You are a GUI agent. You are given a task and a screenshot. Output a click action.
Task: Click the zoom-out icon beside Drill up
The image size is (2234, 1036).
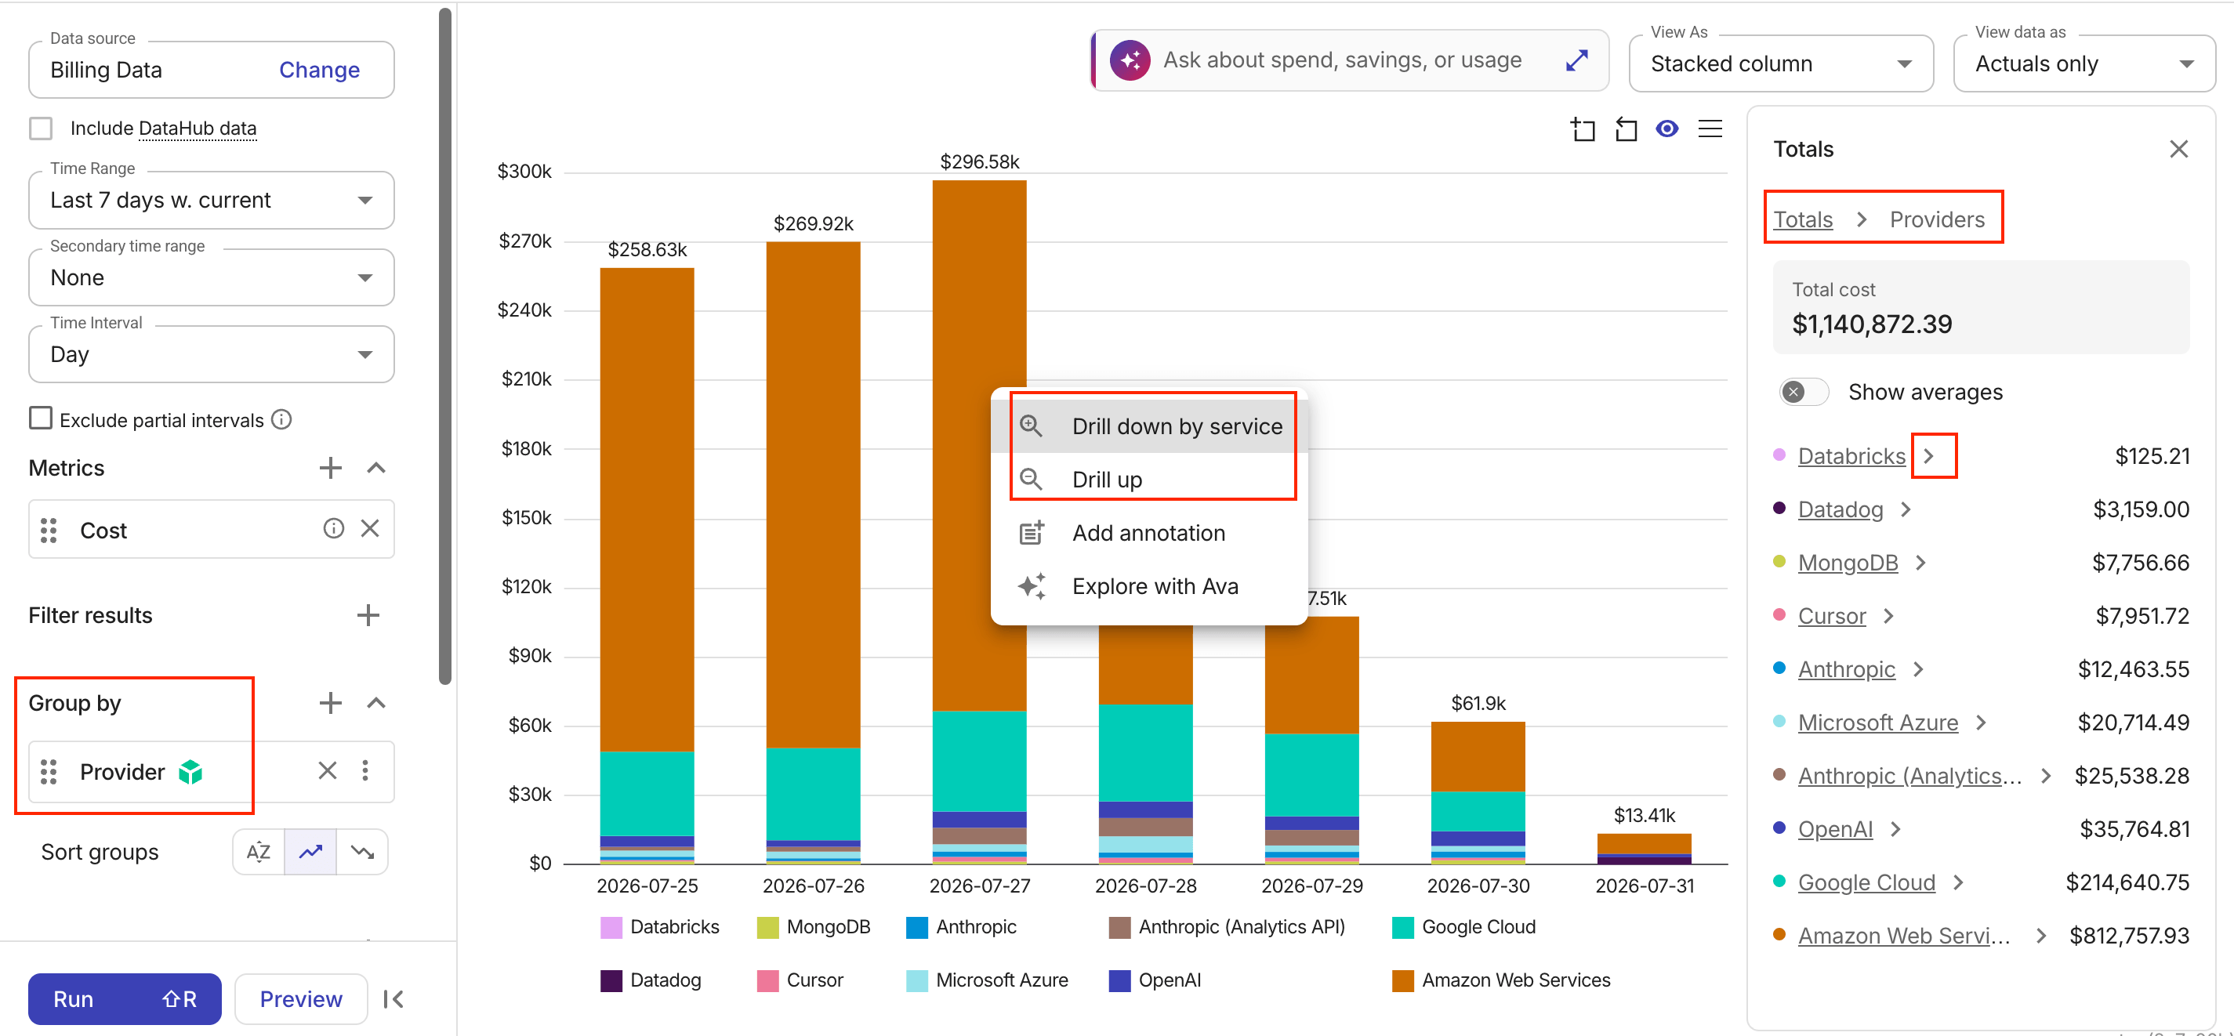[x=1031, y=480]
